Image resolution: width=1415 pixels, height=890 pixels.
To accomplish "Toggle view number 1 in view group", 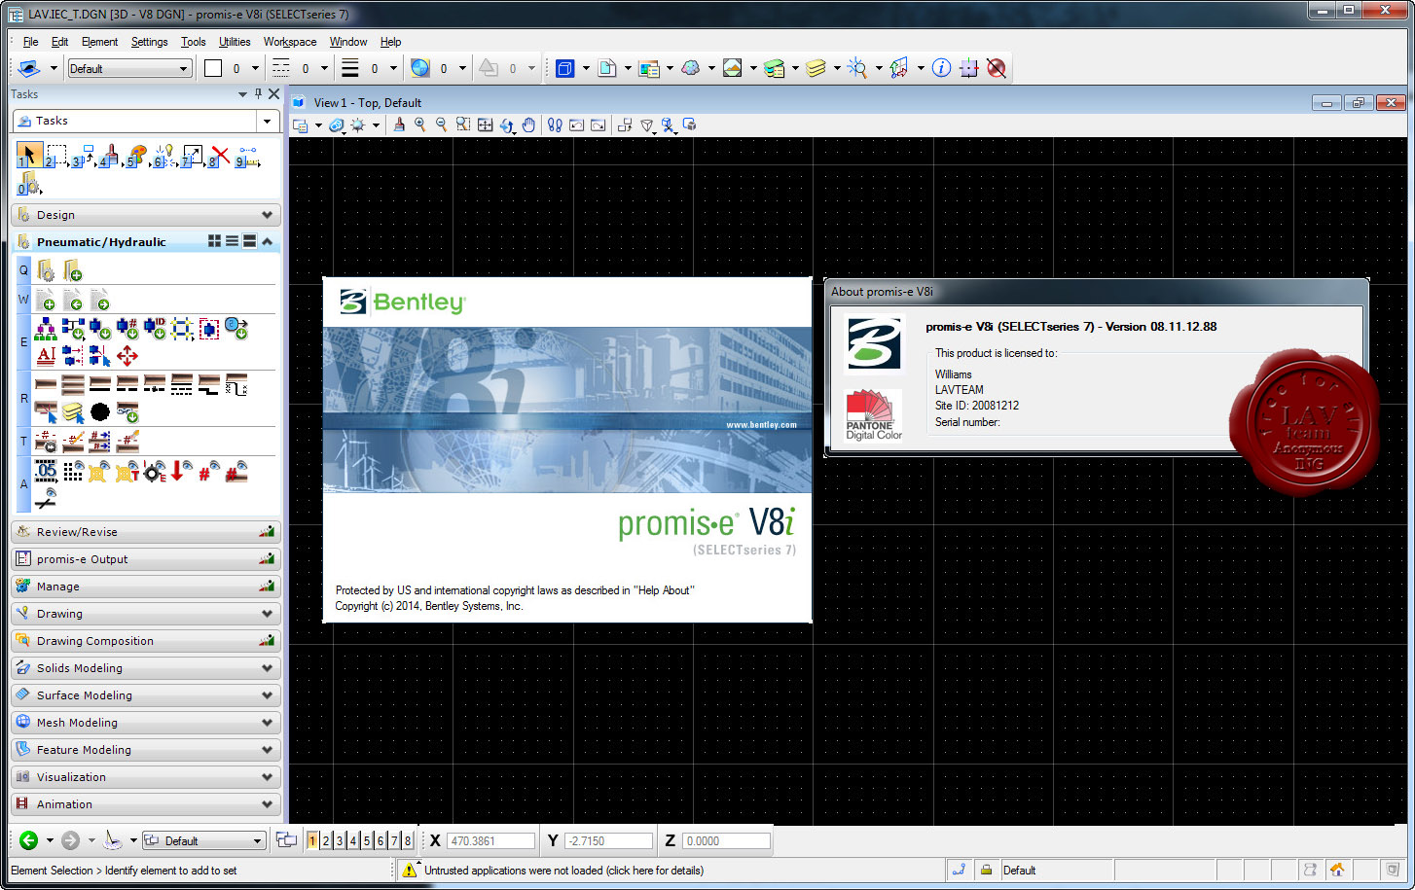I will tap(312, 840).
